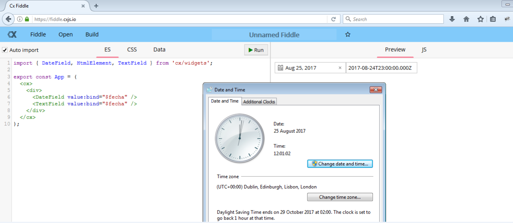This screenshot has width=513, height=223.
Task: Reload the page in address bar
Action: pyautogui.click(x=334, y=19)
